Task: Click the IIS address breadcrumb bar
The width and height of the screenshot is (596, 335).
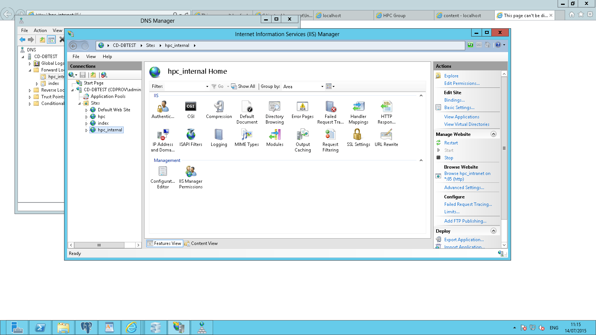Action: pyautogui.click(x=280, y=45)
